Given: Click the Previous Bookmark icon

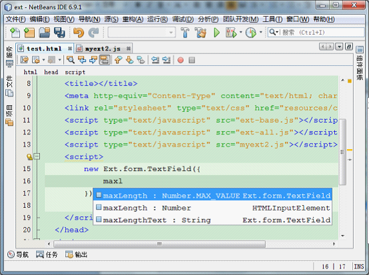Looking at the screenshot, I should point(118,60).
